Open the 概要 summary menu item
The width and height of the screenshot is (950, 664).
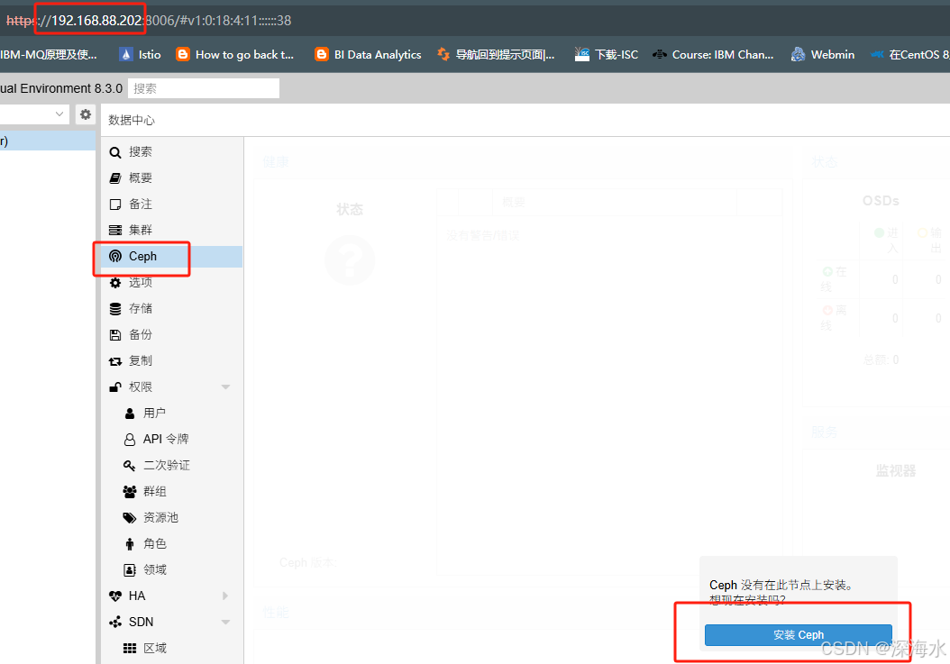tap(172, 178)
